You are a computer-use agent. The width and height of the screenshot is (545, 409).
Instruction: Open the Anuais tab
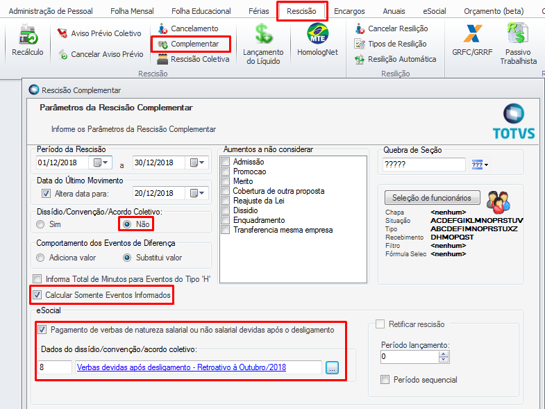pos(394,11)
